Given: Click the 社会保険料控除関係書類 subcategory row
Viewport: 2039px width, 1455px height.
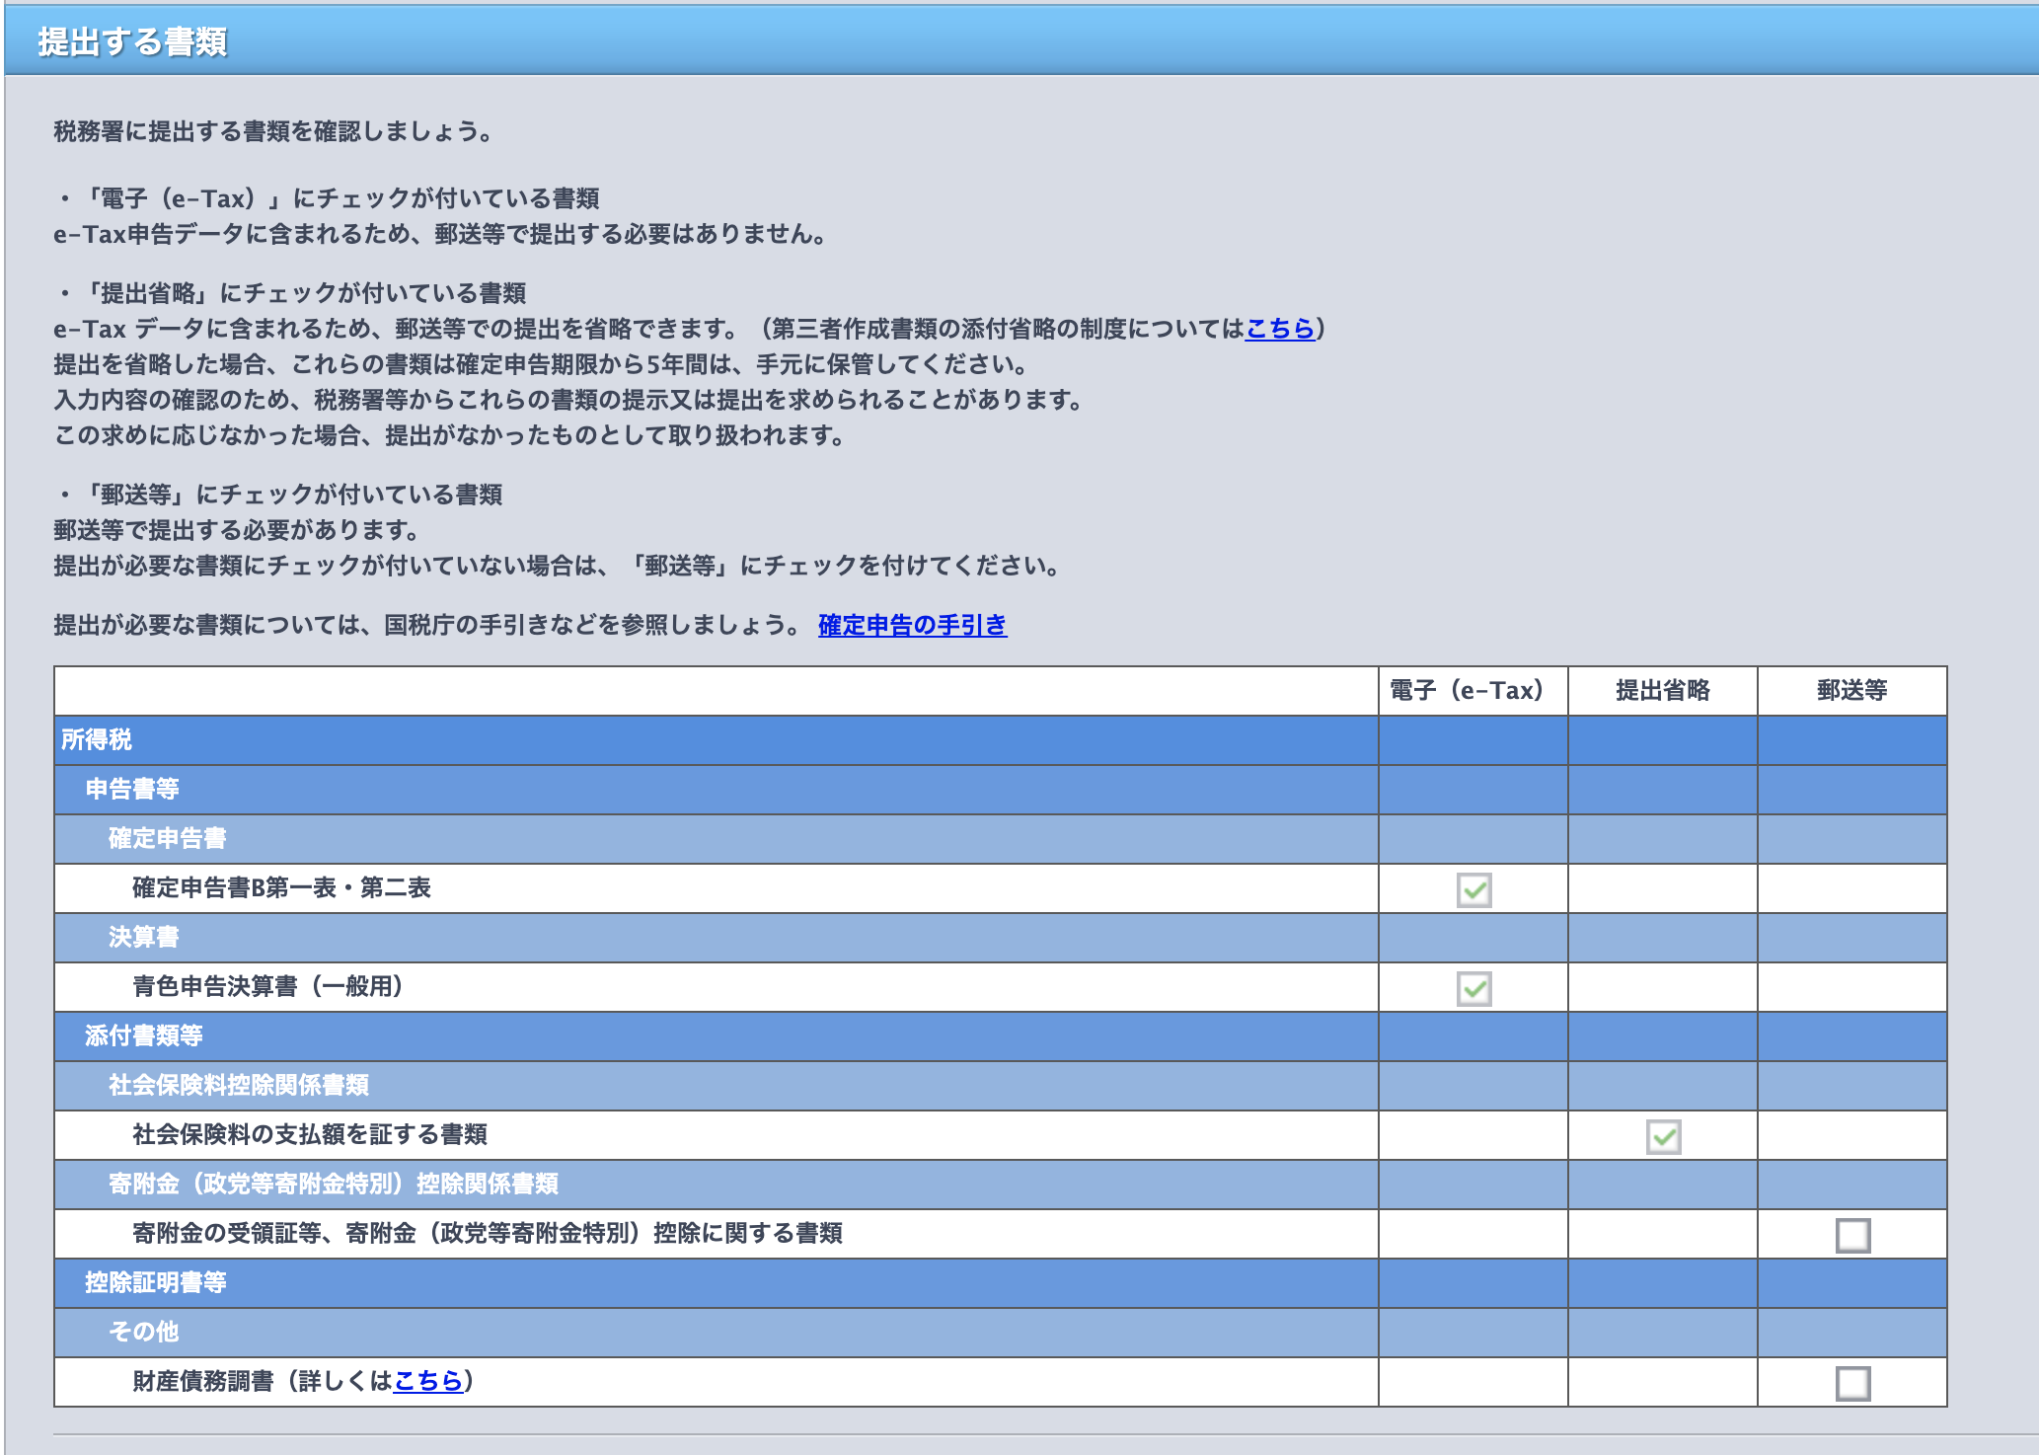Looking at the screenshot, I should point(239,1085).
